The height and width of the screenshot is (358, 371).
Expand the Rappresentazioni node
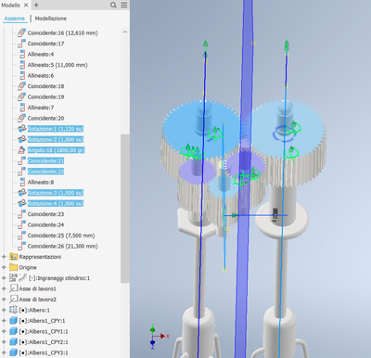[4, 257]
